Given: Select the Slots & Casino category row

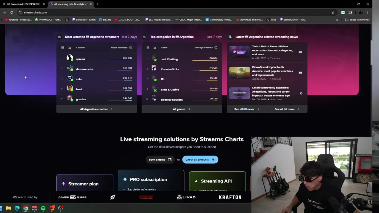Looking at the screenshot, I should (182, 89).
